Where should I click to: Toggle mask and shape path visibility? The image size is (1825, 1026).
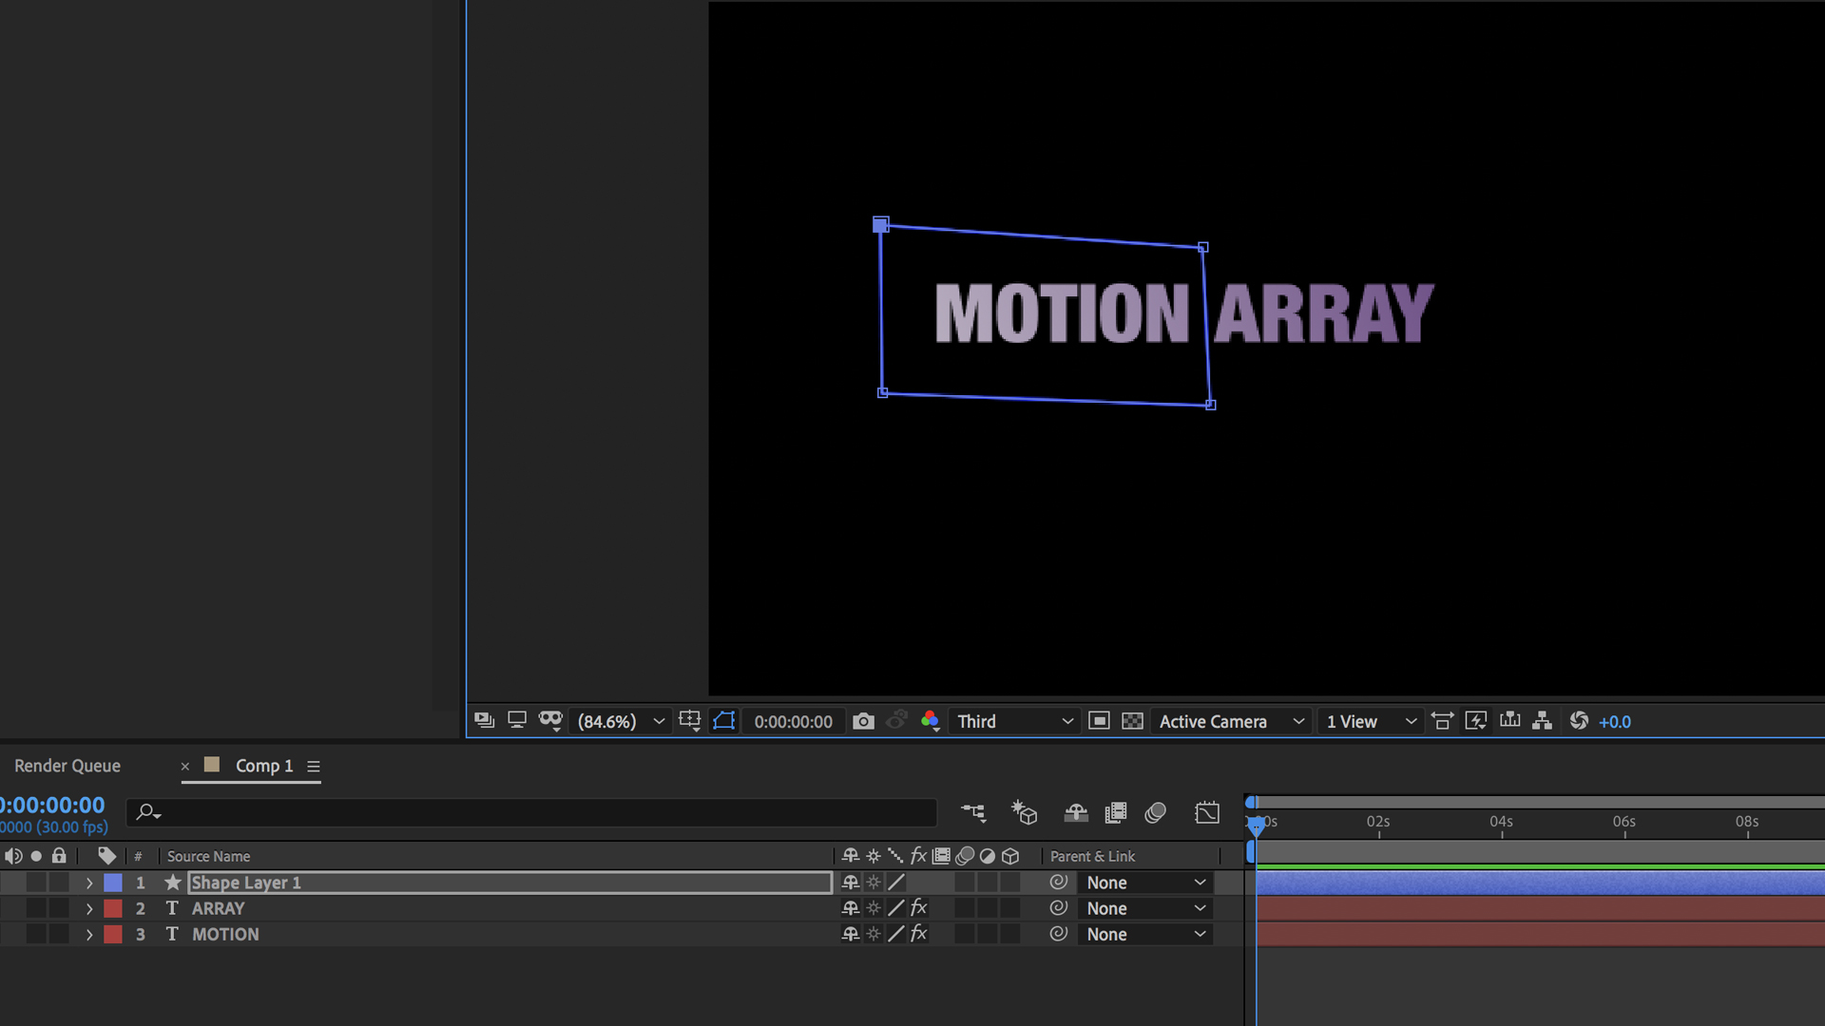[723, 721]
